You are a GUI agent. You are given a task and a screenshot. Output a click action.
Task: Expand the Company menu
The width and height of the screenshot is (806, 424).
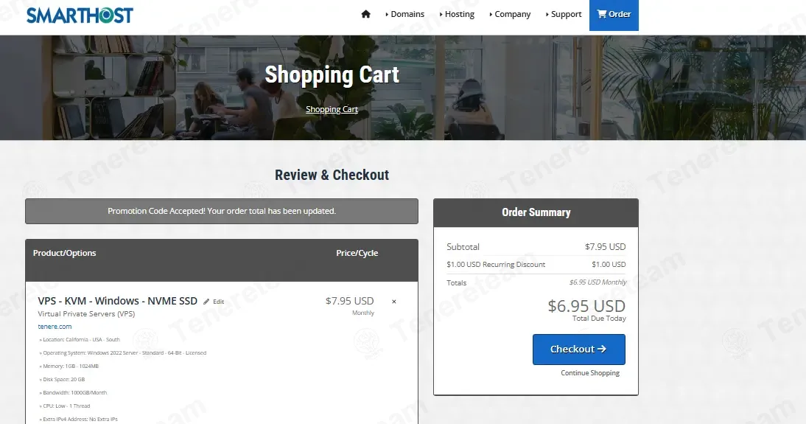pyautogui.click(x=510, y=14)
